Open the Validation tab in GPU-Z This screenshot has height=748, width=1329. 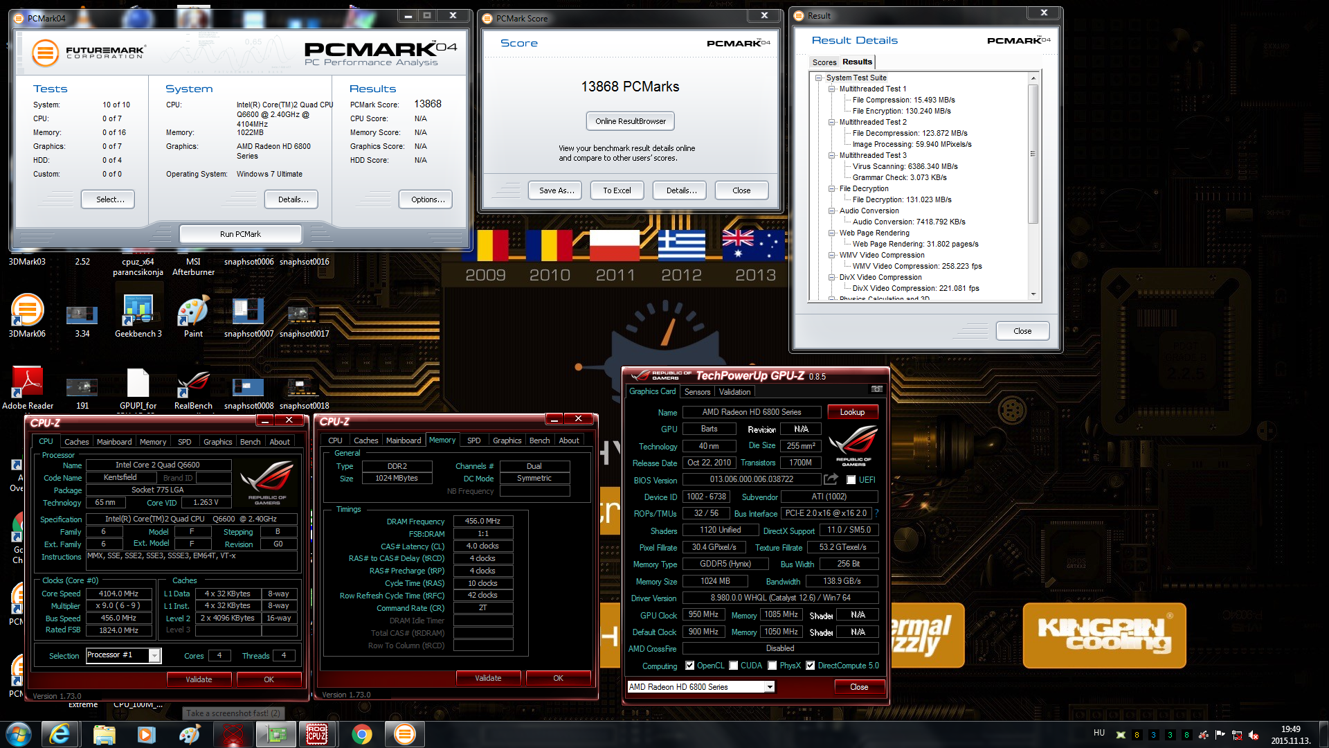[x=734, y=392]
